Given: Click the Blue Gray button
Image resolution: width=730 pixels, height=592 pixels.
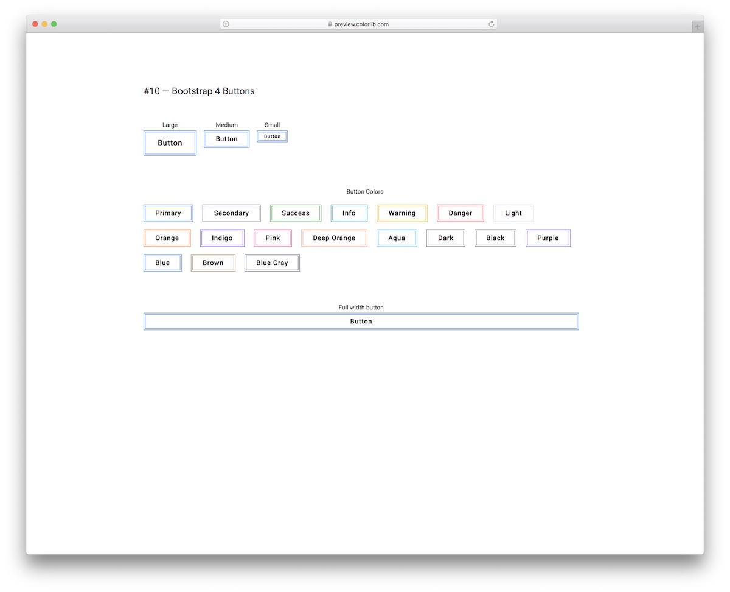Looking at the screenshot, I should [272, 263].
